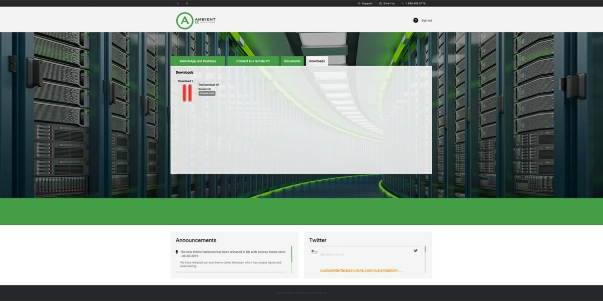Click the envelope icon beside Email Us
This screenshot has width=603, height=301.
click(x=380, y=3)
